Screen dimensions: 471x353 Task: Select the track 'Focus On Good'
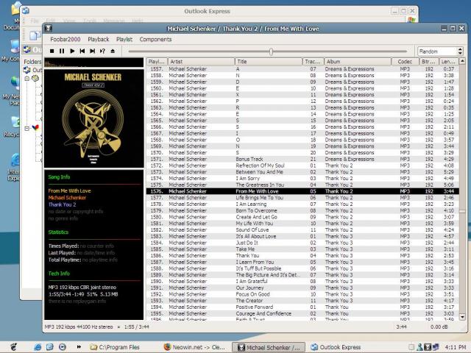[302, 294]
